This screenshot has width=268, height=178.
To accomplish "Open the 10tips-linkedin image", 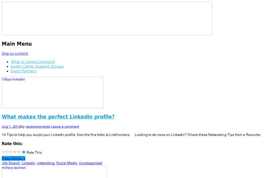I will (53, 93).
